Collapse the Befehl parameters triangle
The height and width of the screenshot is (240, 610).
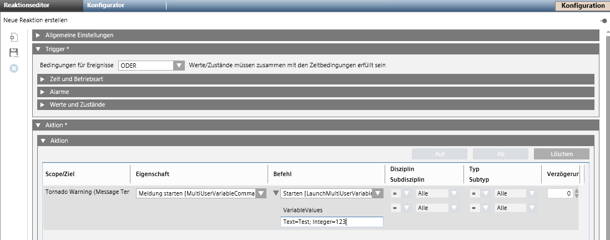pyautogui.click(x=275, y=193)
